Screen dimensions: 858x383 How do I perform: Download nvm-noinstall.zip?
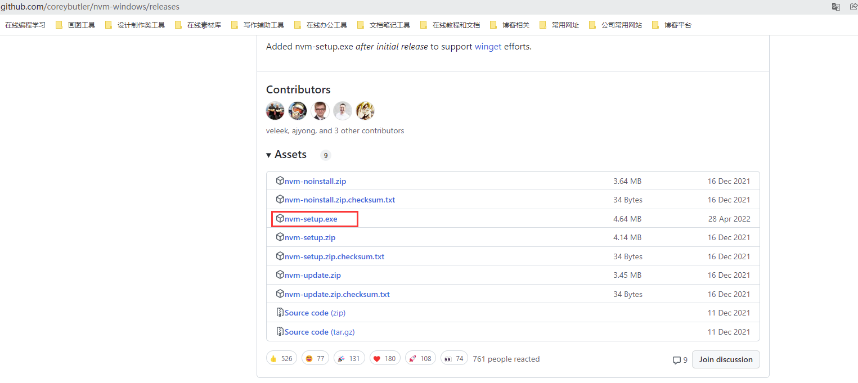[x=315, y=181]
